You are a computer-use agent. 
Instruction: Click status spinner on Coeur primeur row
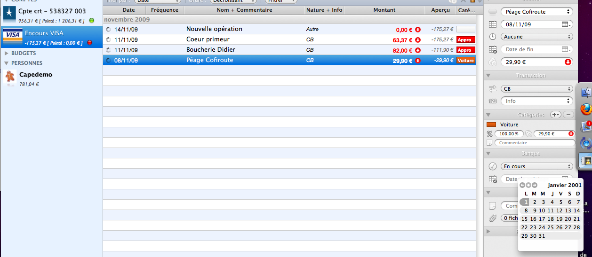tap(109, 39)
